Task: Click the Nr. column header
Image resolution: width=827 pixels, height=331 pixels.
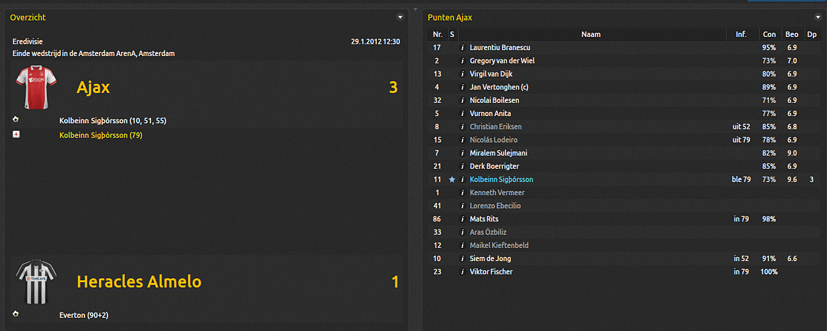Action: (437, 34)
